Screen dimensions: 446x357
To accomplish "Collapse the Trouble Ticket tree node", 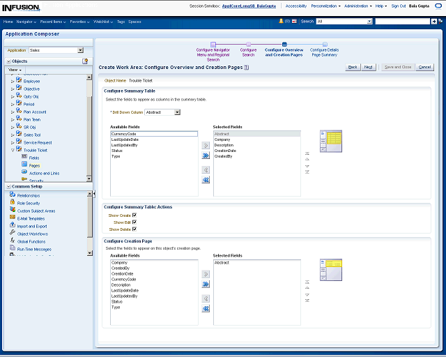I will click(x=13, y=150).
